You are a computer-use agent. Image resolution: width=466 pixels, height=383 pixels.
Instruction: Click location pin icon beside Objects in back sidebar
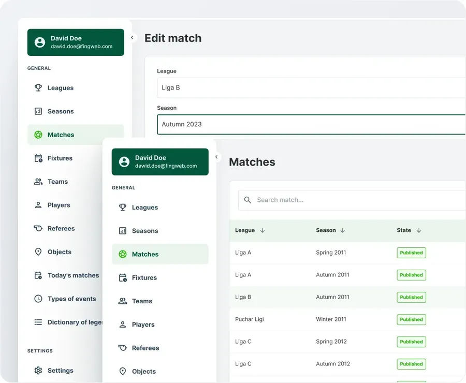click(x=38, y=252)
